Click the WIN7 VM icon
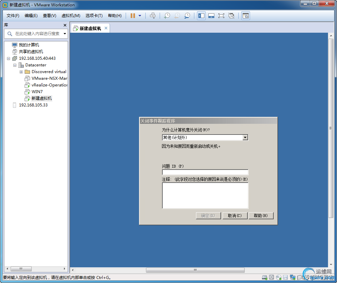Viewport: 337px width, 283px height. [27, 92]
